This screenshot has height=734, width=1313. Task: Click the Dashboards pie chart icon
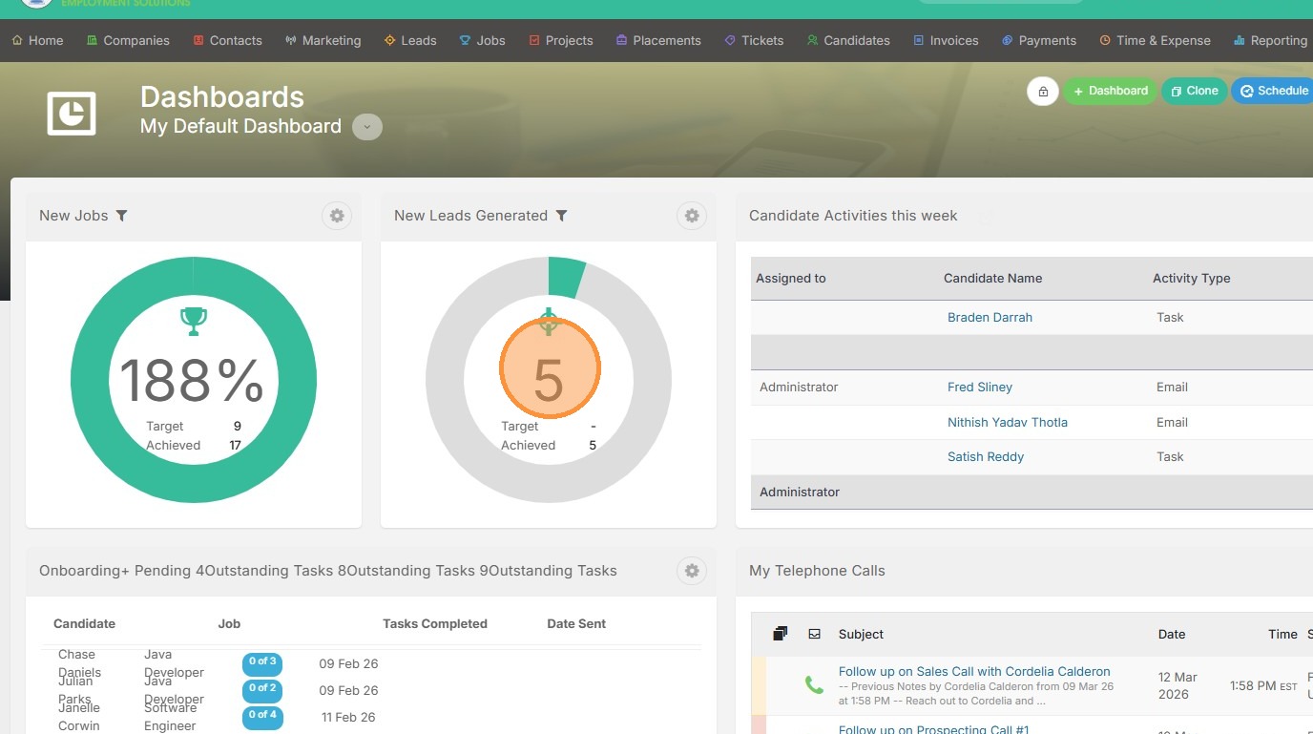72,113
